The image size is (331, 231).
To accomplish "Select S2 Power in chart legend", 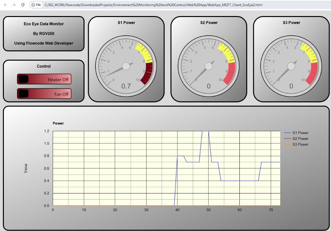I will click(x=300, y=139).
